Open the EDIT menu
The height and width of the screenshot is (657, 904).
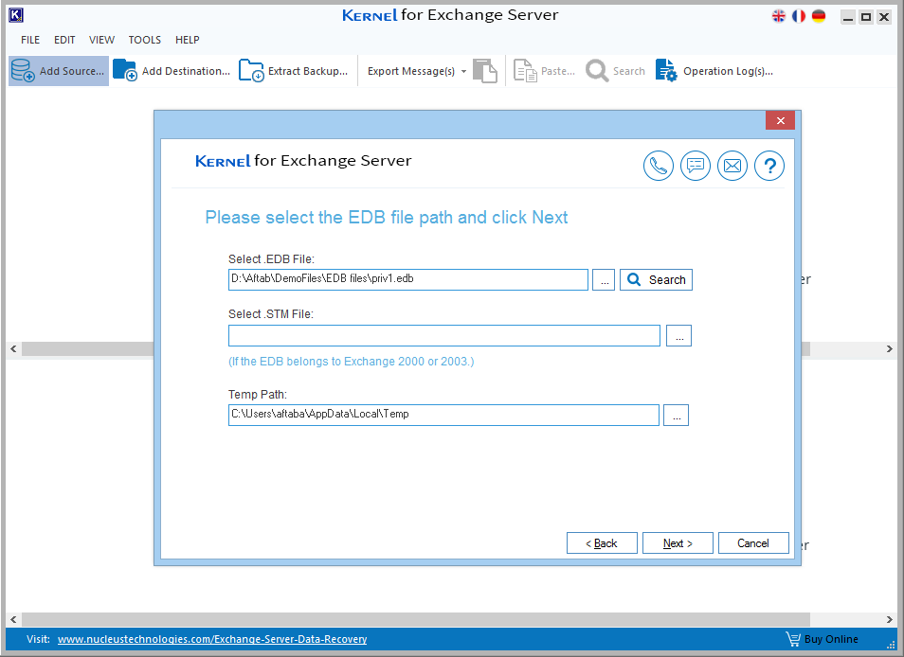pyautogui.click(x=64, y=40)
